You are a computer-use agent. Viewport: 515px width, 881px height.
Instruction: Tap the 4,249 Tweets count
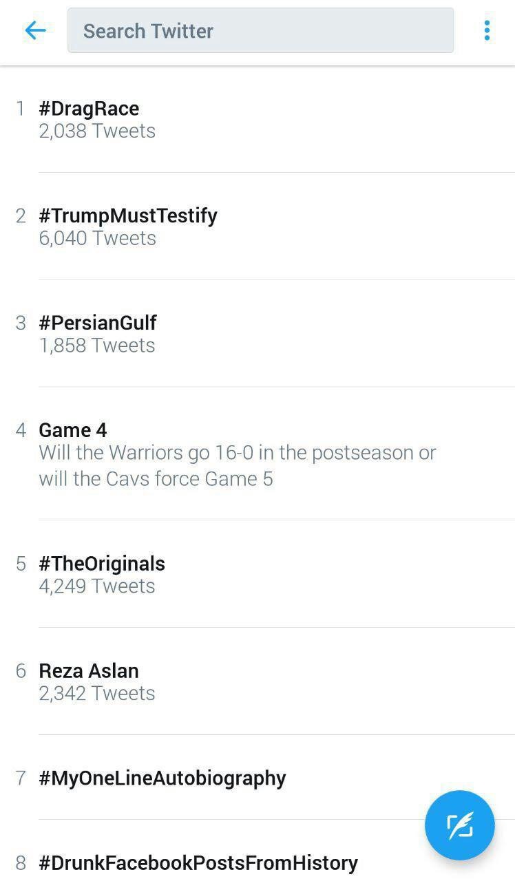97,586
